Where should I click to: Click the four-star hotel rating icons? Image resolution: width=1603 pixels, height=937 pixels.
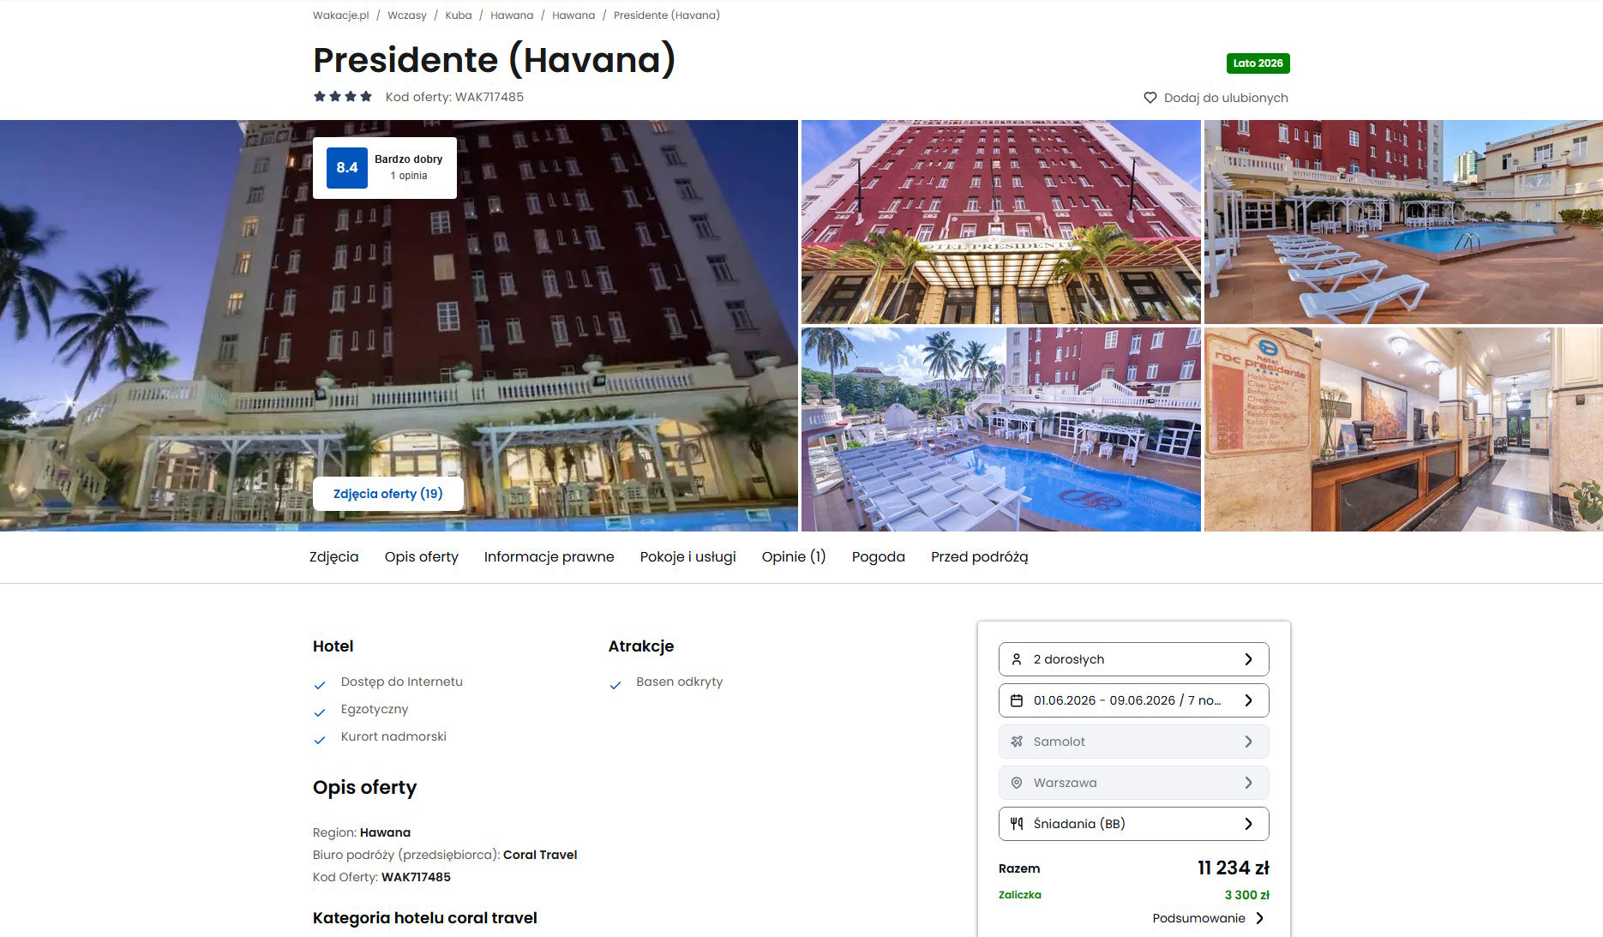point(343,96)
